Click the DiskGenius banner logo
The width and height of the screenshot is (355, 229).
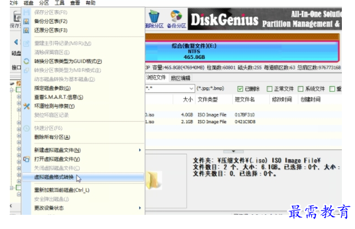tap(224, 20)
